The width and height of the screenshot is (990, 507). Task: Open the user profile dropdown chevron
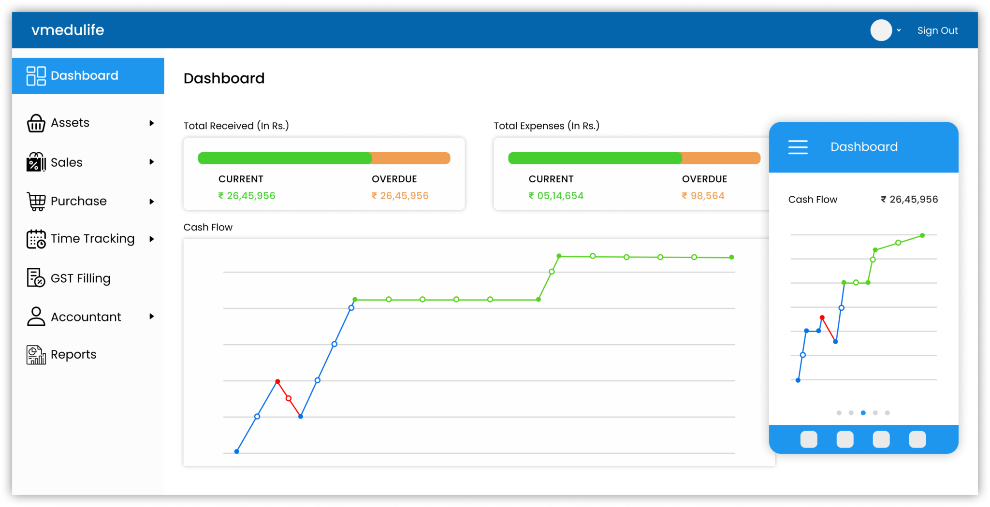click(899, 30)
